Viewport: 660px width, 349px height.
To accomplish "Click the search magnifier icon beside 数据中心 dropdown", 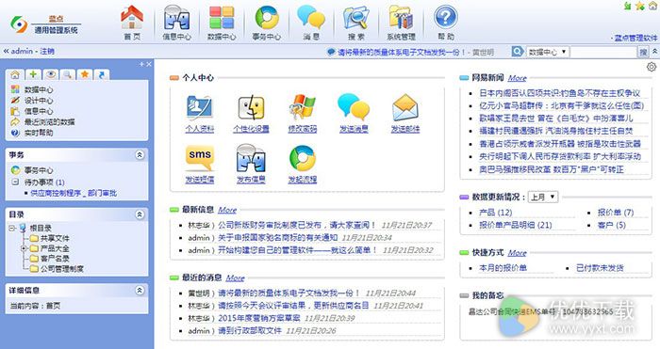I will pyautogui.click(x=517, y=52).
